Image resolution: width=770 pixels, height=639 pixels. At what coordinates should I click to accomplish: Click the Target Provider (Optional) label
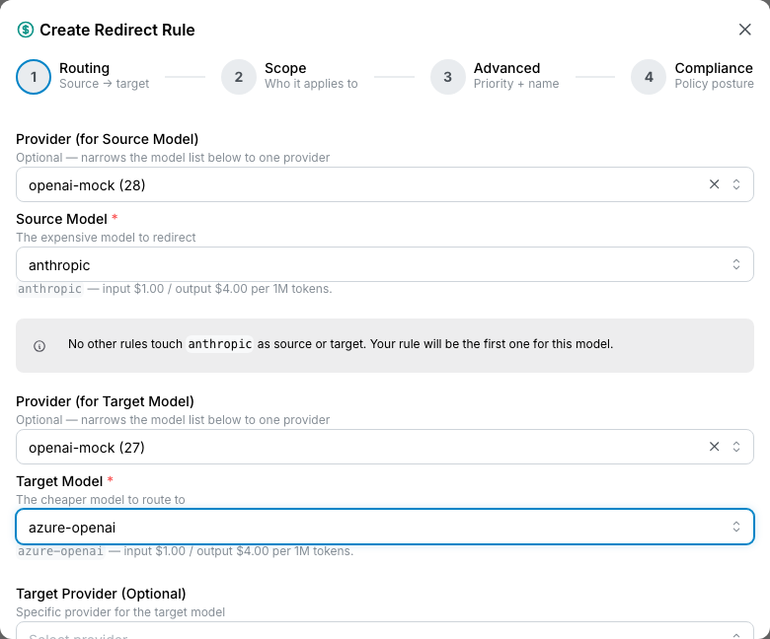pyautogui.click(x=101, y=594)
